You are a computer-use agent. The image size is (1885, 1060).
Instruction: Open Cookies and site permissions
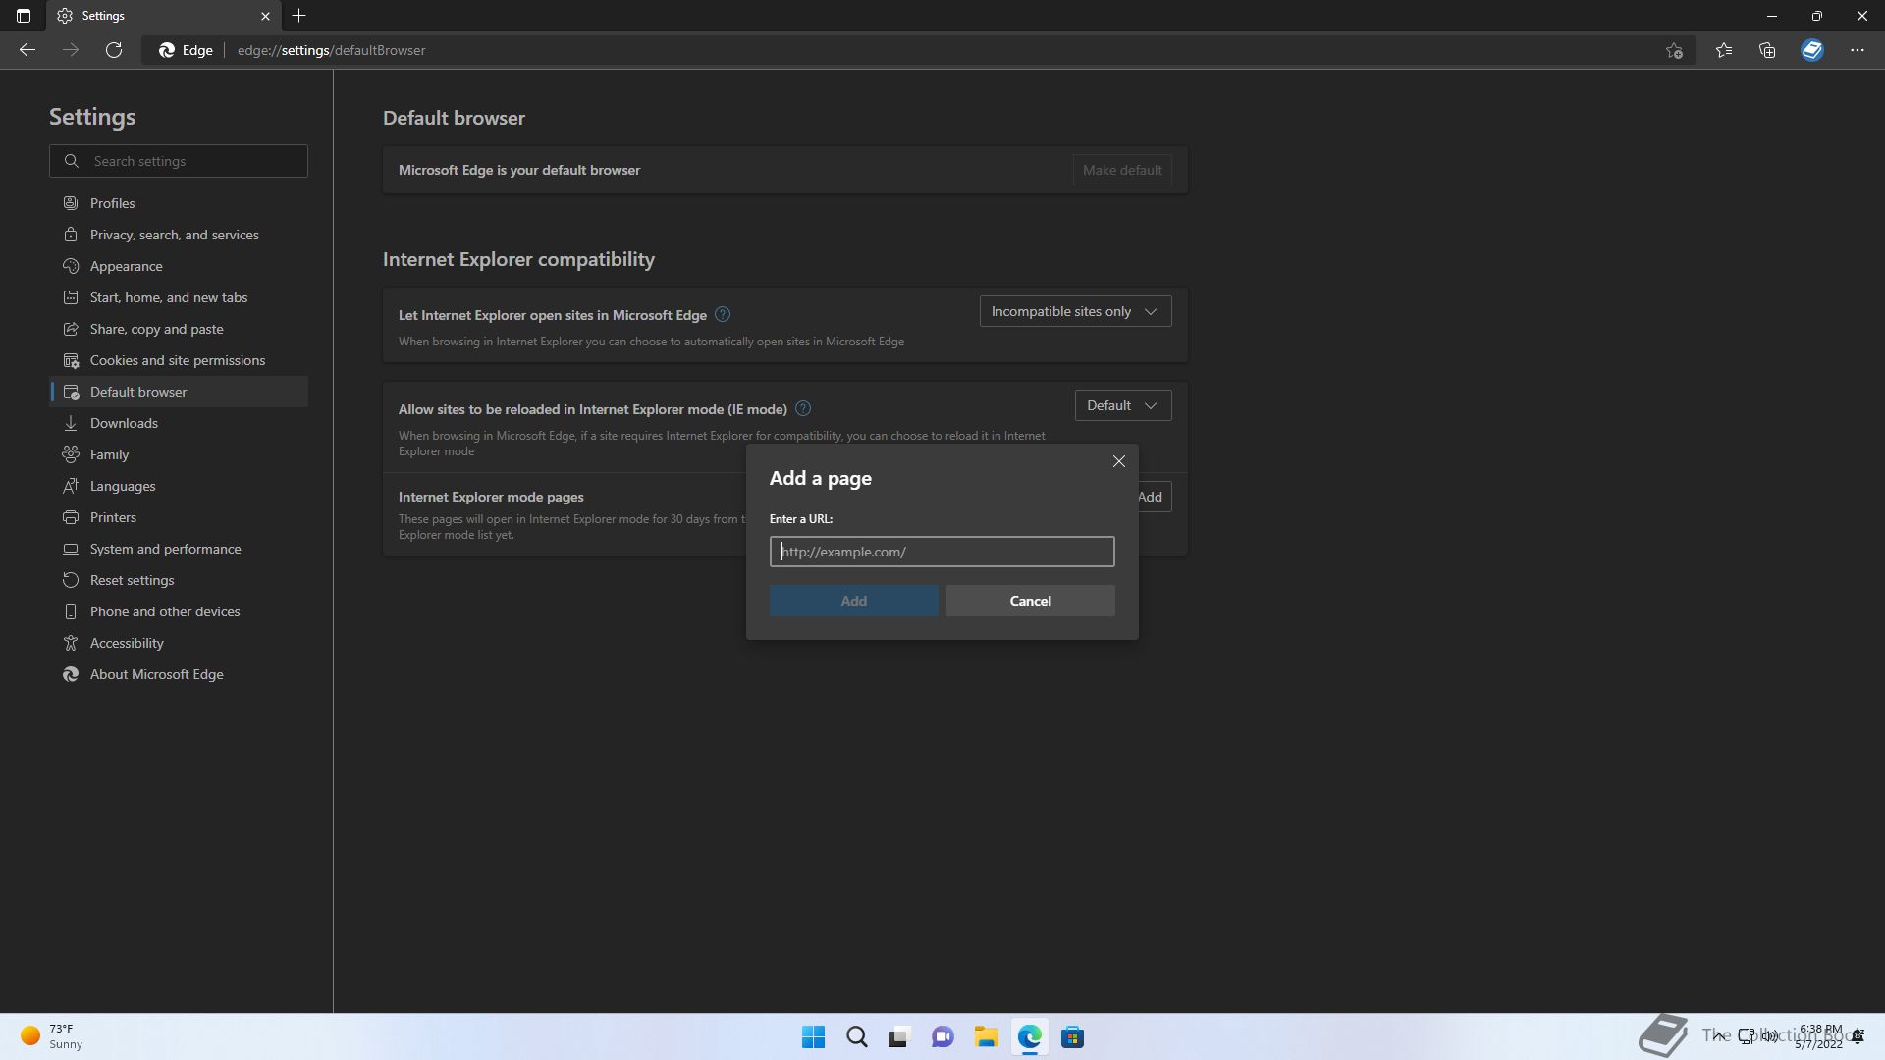pyautogui.click(x=179, y=360)
